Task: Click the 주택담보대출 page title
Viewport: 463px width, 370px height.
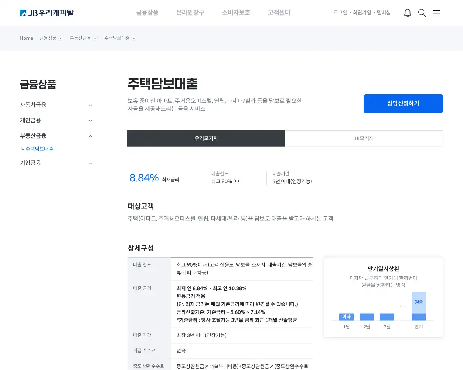Action: 163,84
